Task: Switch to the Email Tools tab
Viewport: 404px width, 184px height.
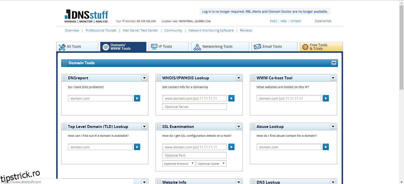Action: coord(274,47)
